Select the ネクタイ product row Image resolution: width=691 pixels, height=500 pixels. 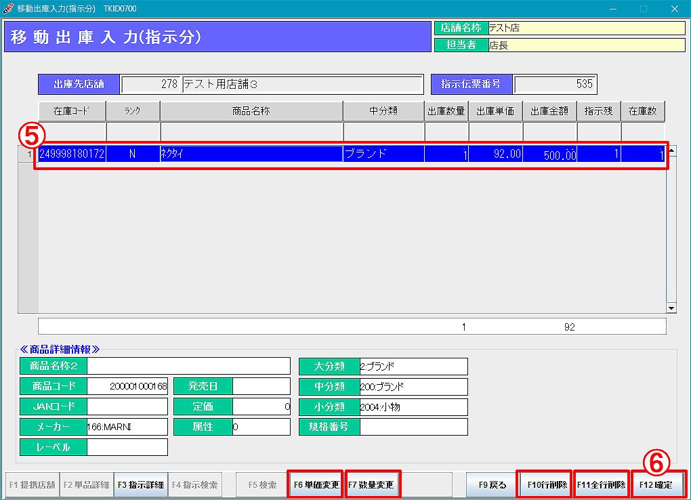pos(251,154)
